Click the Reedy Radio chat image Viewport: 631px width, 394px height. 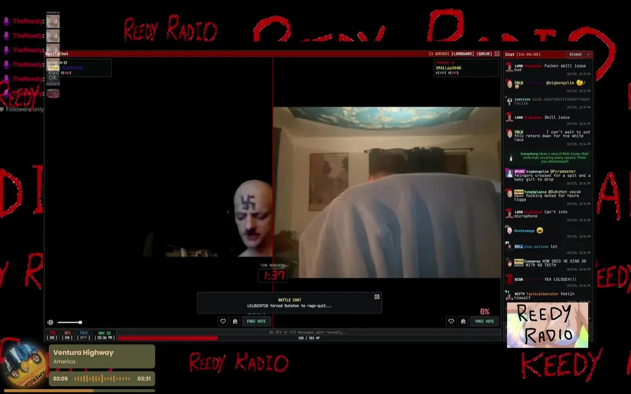(x=547, y=325)
